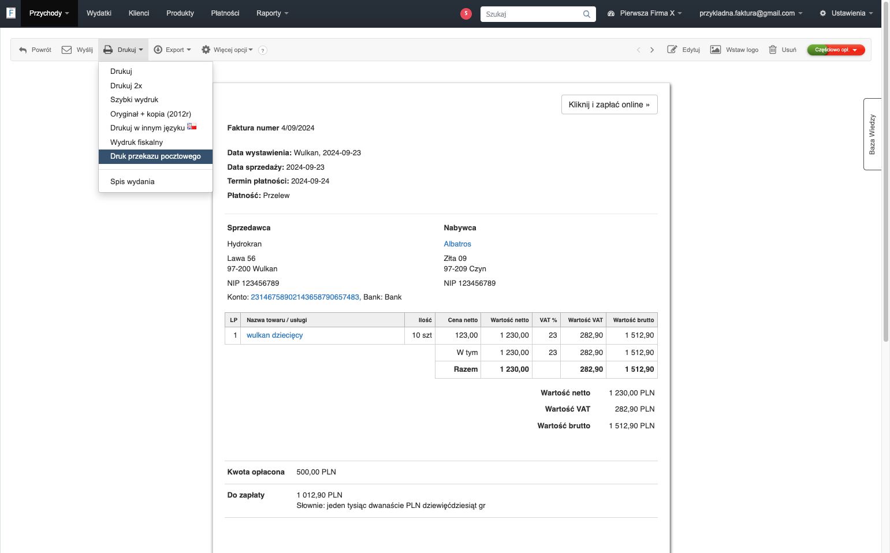Open Ustawienia settings menu

pos(846,13)
